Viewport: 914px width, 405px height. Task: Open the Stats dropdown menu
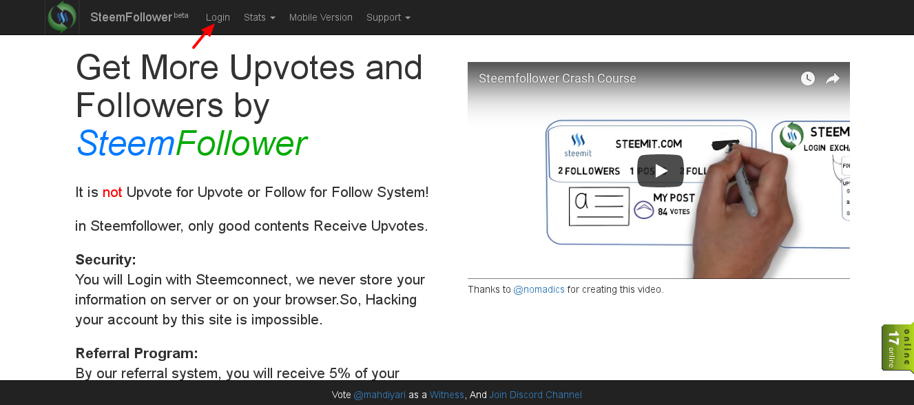point(259,17)
